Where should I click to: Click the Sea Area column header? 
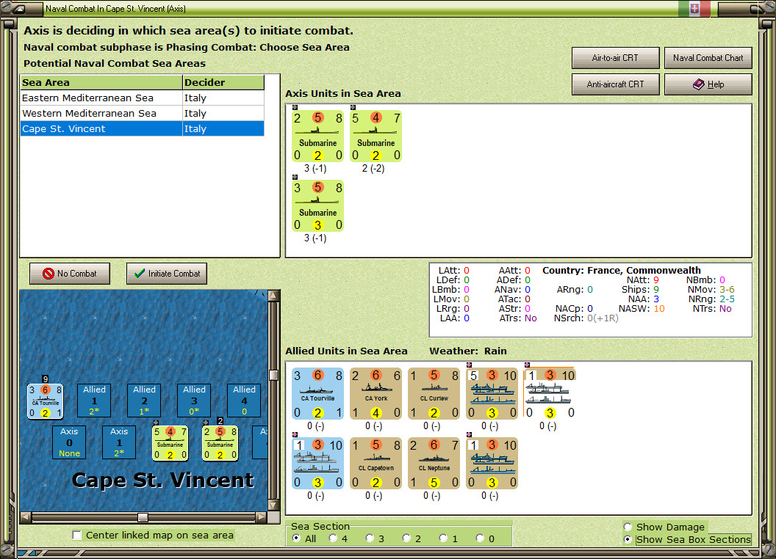click(x=101, y=83)
